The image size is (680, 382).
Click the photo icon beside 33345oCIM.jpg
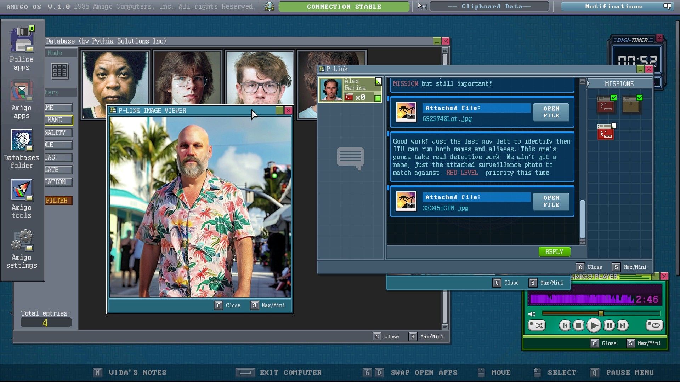(406, 201)
